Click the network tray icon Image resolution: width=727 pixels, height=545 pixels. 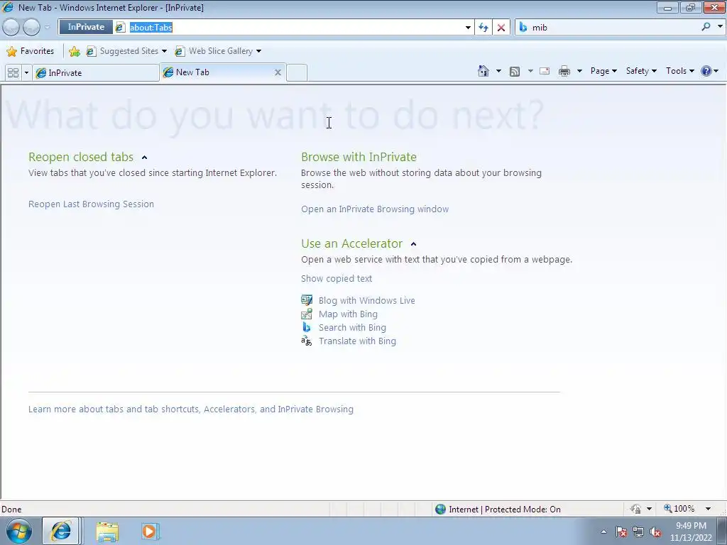pos(638,532)
